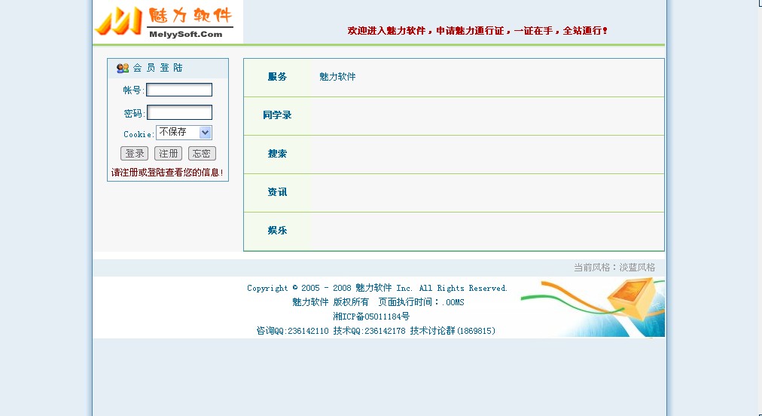Focus the 密码 password input field
This screenshot has height=416, width=762.
click(179, 112)
